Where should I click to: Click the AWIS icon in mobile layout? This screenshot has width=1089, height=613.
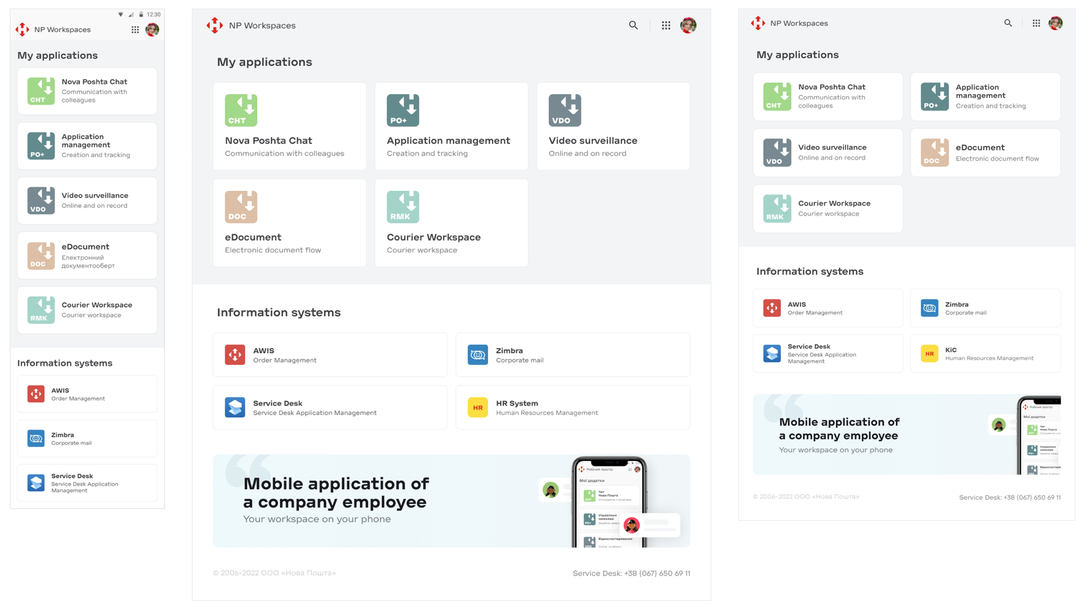tap(36, 394)
